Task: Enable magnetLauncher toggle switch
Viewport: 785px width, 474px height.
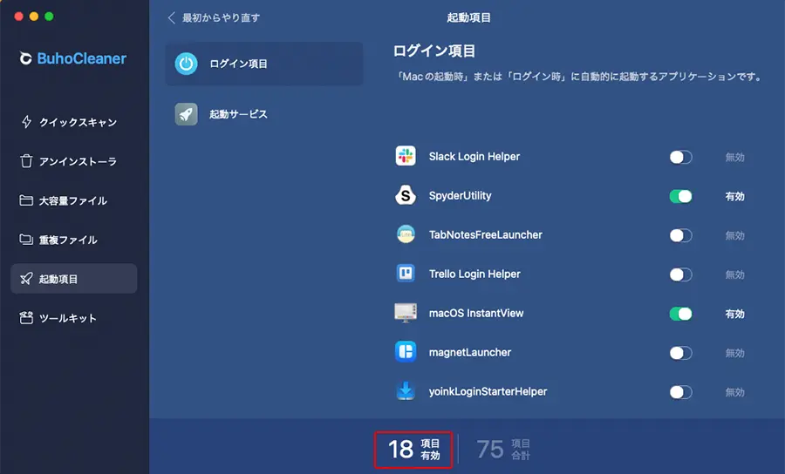Action: [x=681, y=353]
